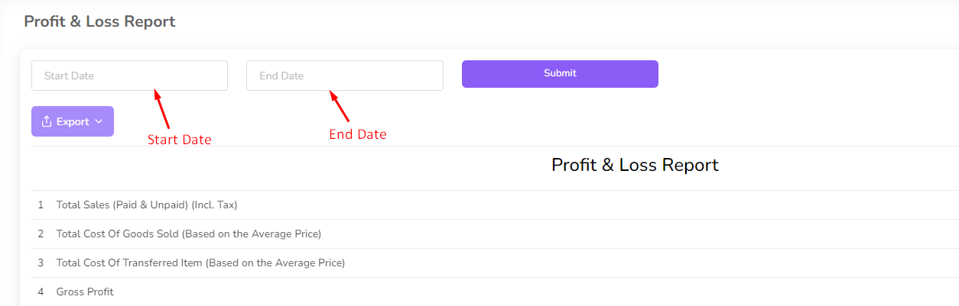Select the centered Profit & Loss Report table title

click(x=635, y=165)
